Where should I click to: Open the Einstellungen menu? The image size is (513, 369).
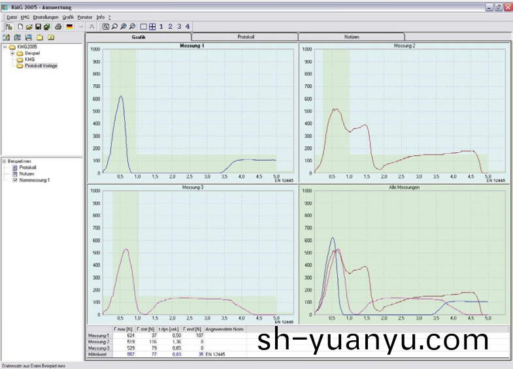pyautogui.click(x=46, y=16)
